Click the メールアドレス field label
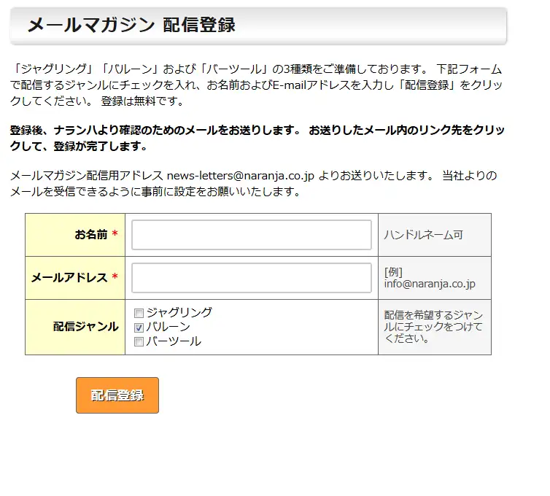This screenshot has width=550, height=496. (x=69, y=277)
